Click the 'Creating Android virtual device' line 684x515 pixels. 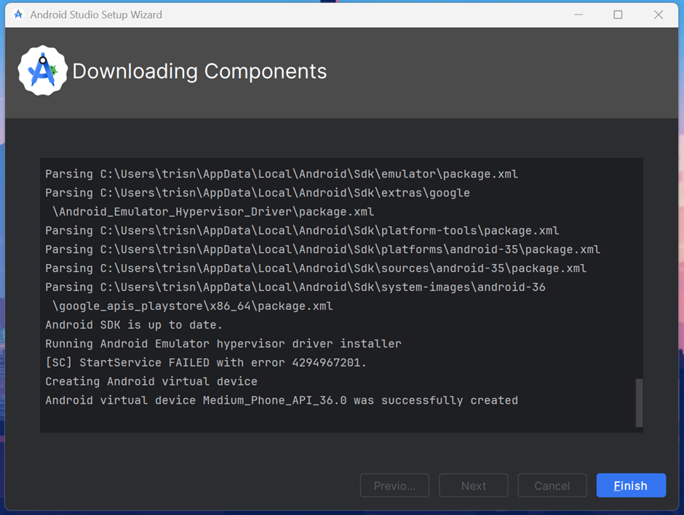(151, 381)
